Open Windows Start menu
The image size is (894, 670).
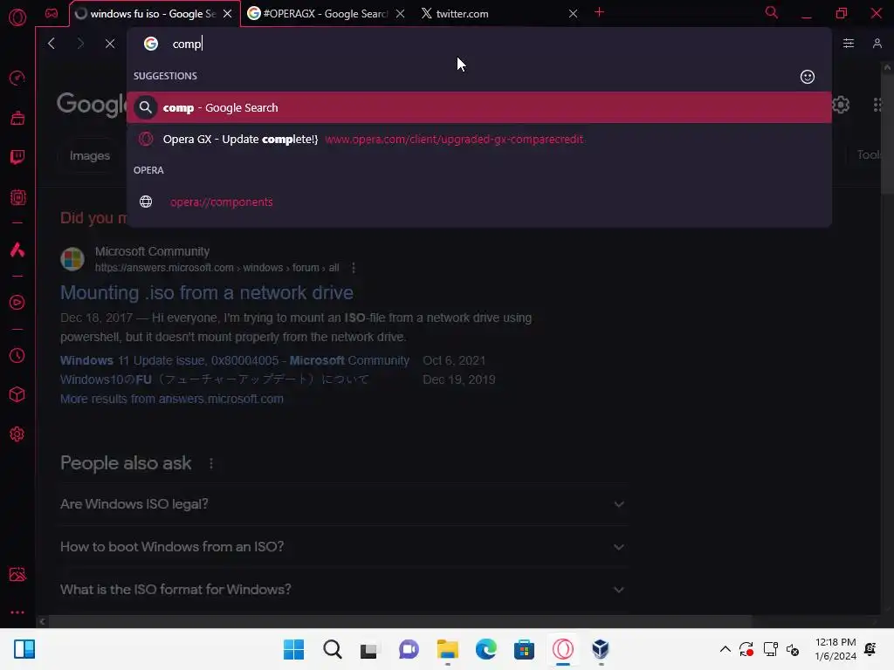(x=293, y=649)
